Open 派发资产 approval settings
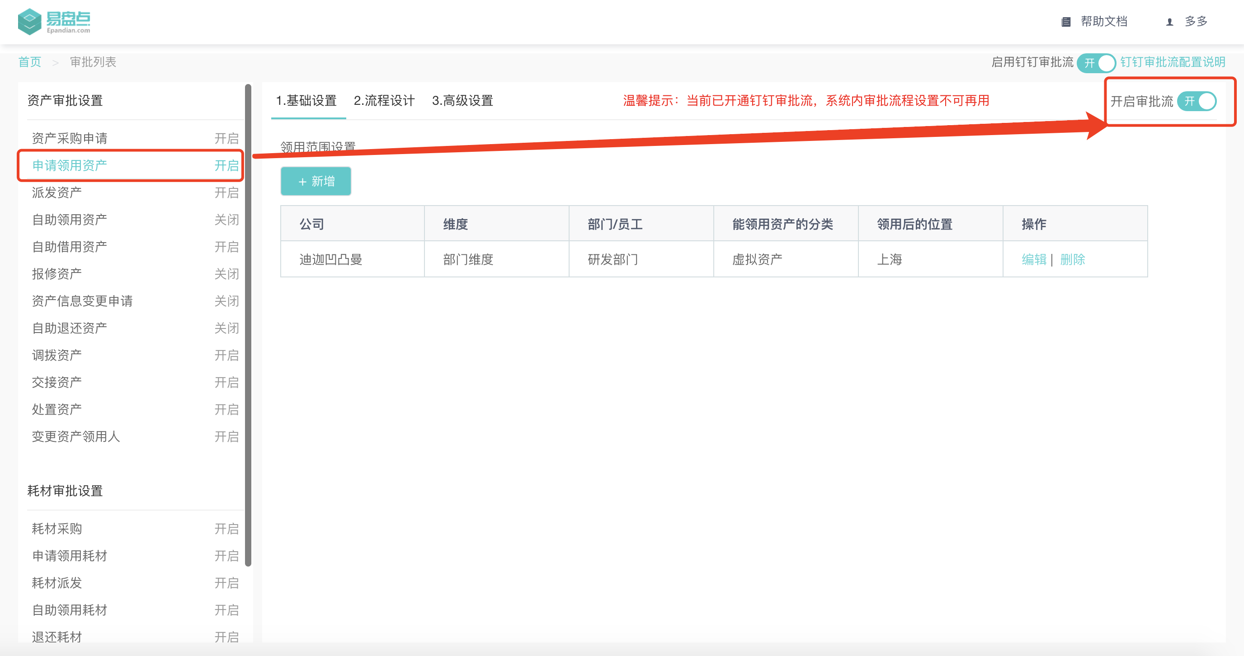The image size is (1244, 656). tap(57, 192)
